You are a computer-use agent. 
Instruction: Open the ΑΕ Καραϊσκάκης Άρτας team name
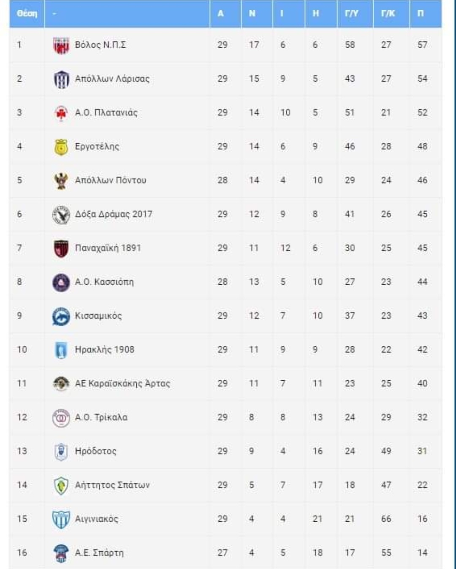coord(122,384)
